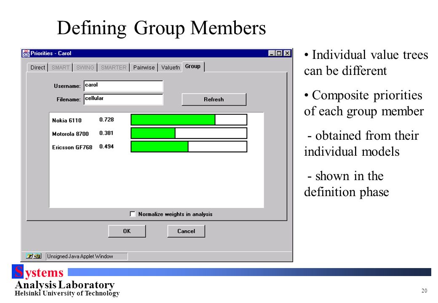The image size is (438, 303).
Task: Open the Valuefn tab
Action: point(171,67)
